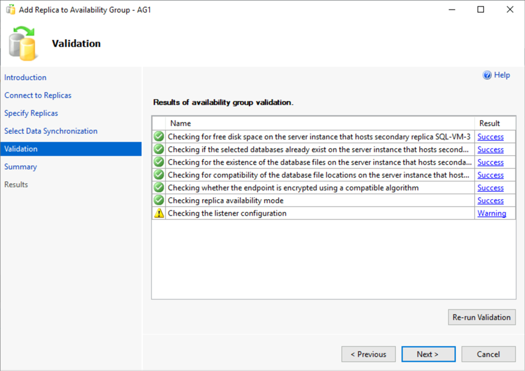Click the Re-run Validation button

pyautogui.click(x=481, y=317)
